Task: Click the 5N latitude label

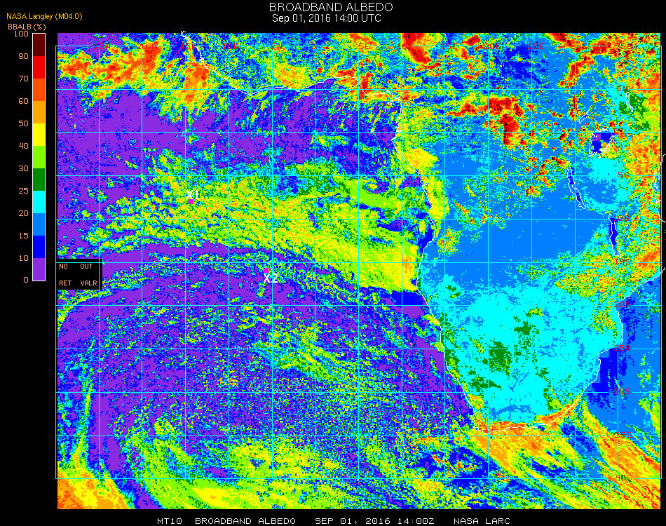Action: (623, 88)
